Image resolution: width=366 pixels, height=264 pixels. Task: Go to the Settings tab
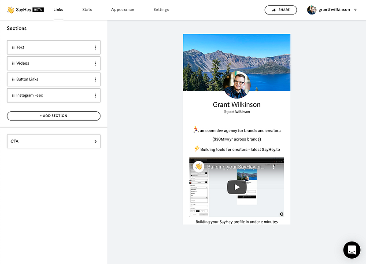tap(161, 10)
